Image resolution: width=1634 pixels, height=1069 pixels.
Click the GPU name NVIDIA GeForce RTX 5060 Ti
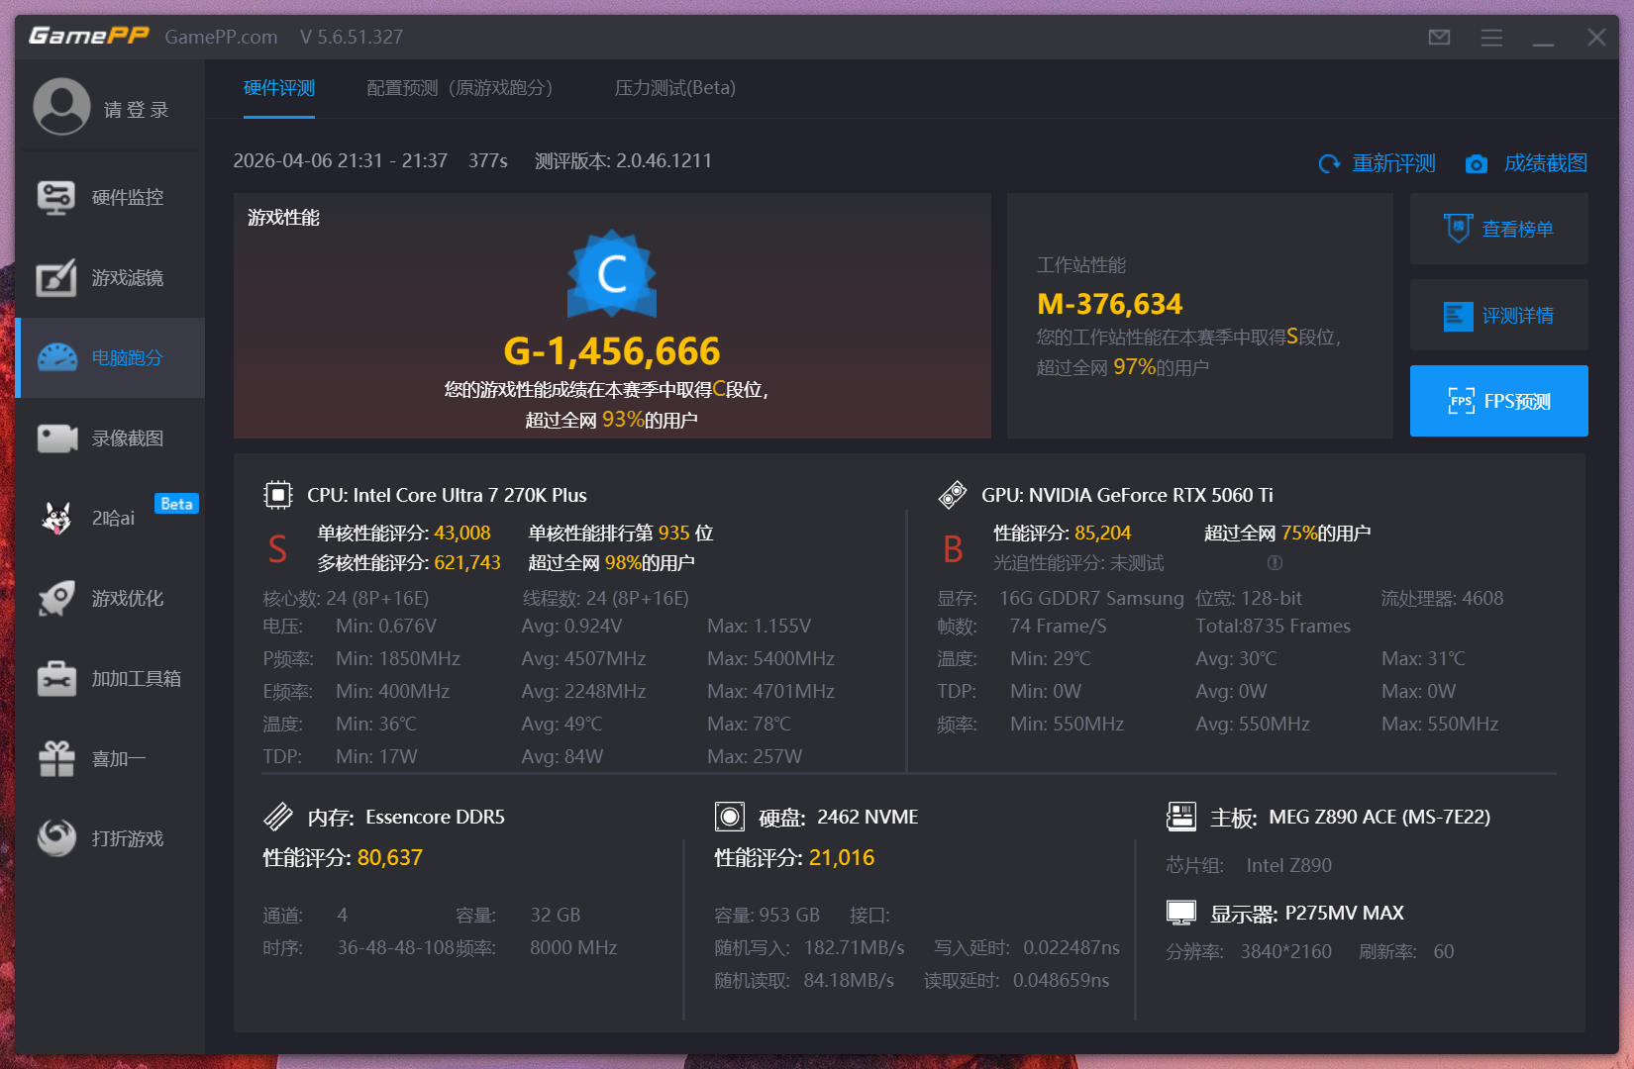[x=1151, y=495]
